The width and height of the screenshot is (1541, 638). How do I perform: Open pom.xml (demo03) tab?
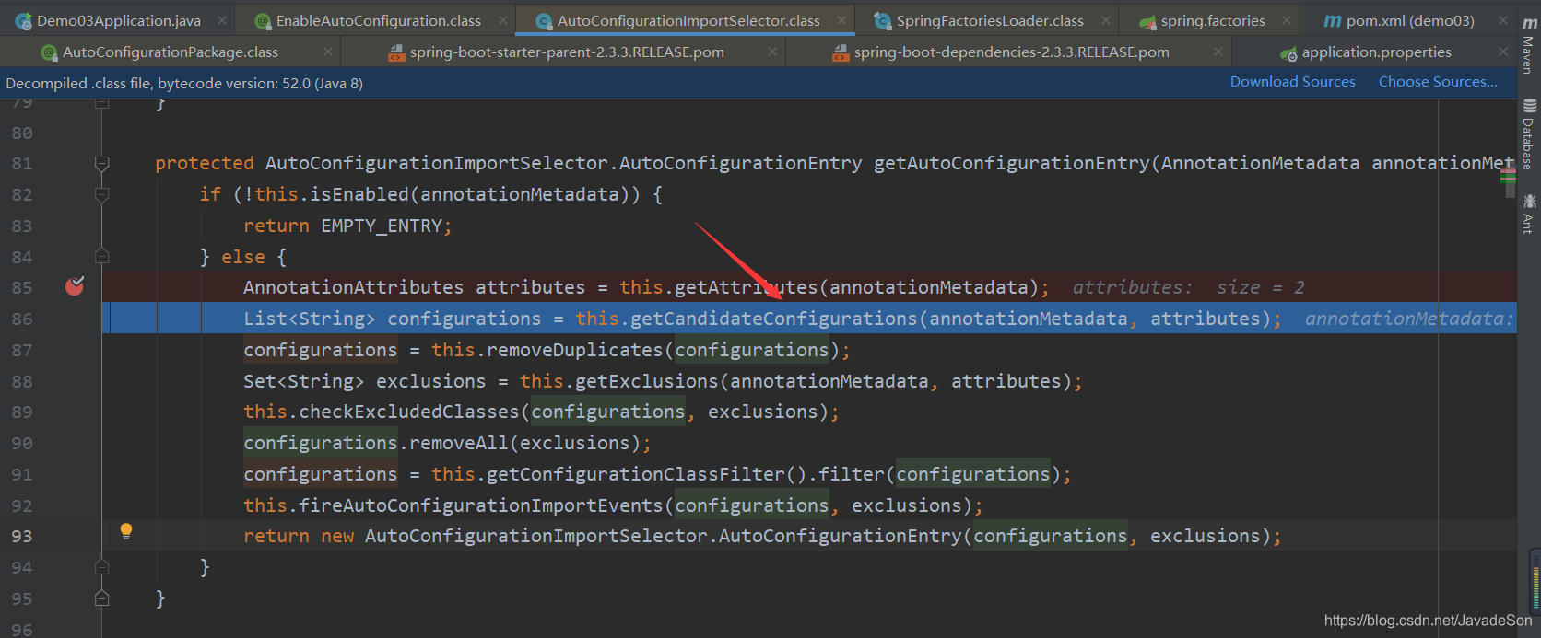coord(1410,20)
